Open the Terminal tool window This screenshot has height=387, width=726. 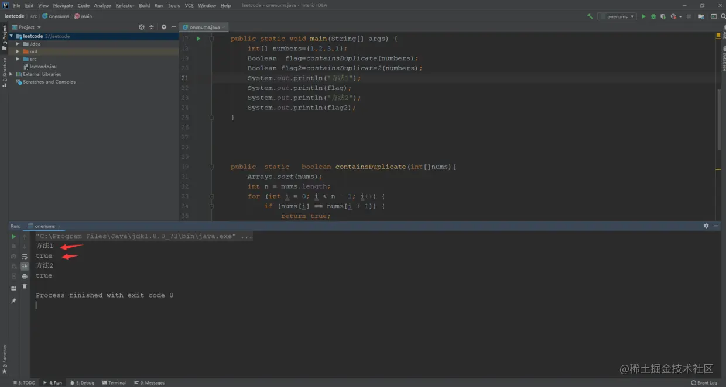point(114,383)
